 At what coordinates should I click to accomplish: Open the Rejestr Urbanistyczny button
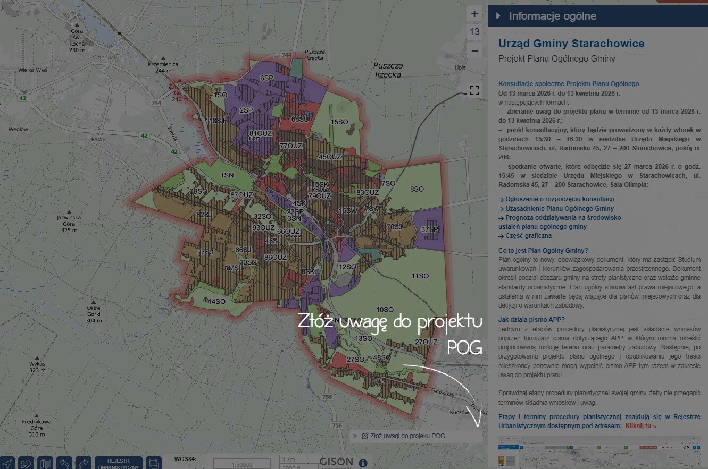(119, 463)
